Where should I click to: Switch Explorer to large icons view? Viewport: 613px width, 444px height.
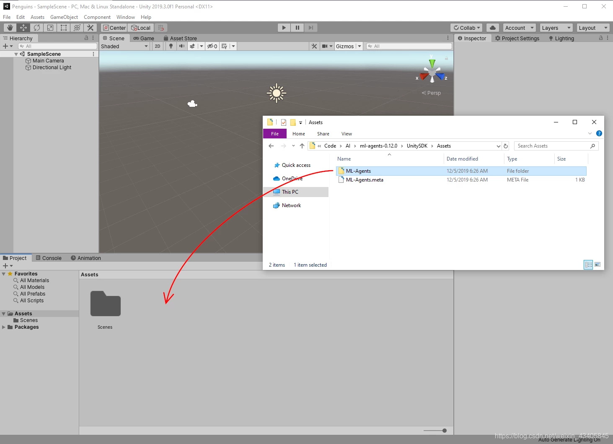597,265
